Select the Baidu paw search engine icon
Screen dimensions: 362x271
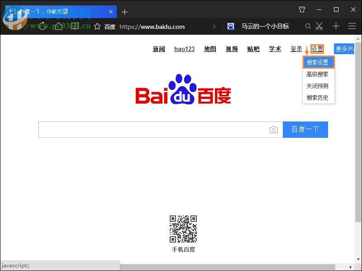click(x=231, y=26)
